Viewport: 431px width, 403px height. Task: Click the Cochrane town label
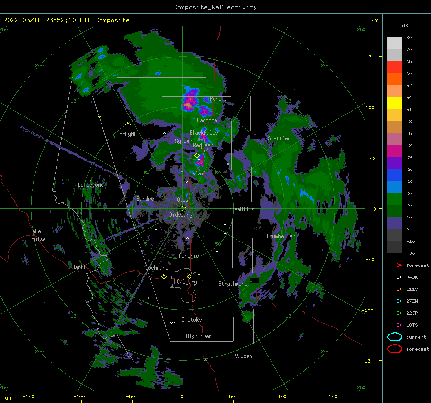157,268
